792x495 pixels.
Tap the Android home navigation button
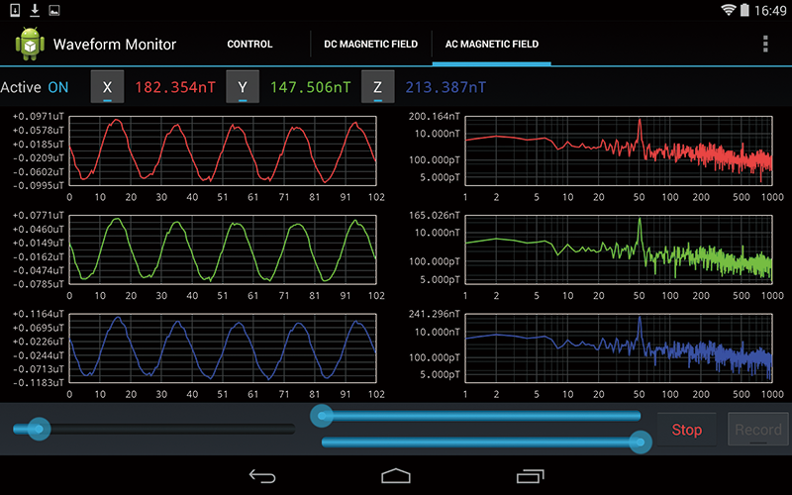coord(396,476)
